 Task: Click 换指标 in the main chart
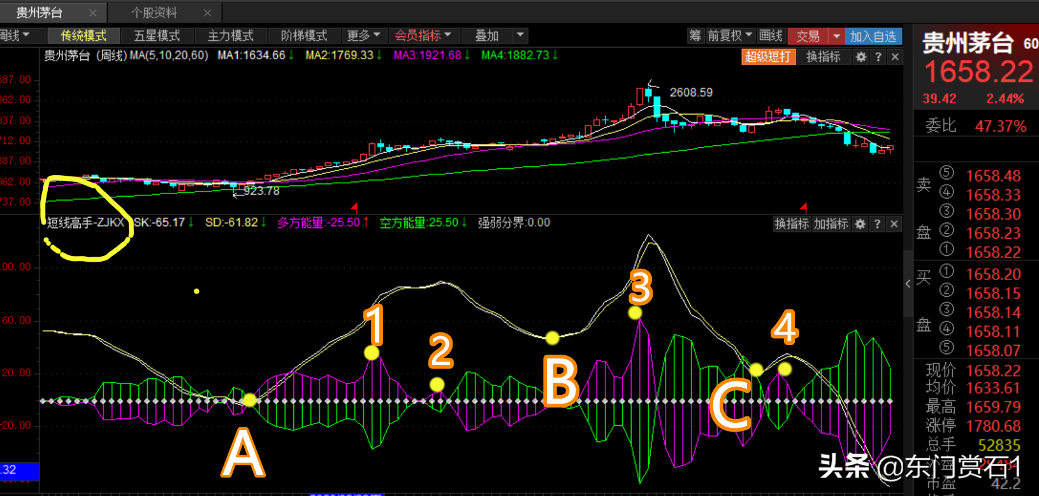[x=824, y=57]
